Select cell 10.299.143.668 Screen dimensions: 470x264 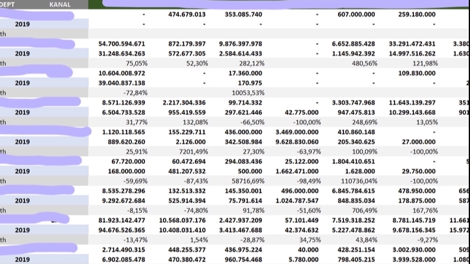(412, 112)
